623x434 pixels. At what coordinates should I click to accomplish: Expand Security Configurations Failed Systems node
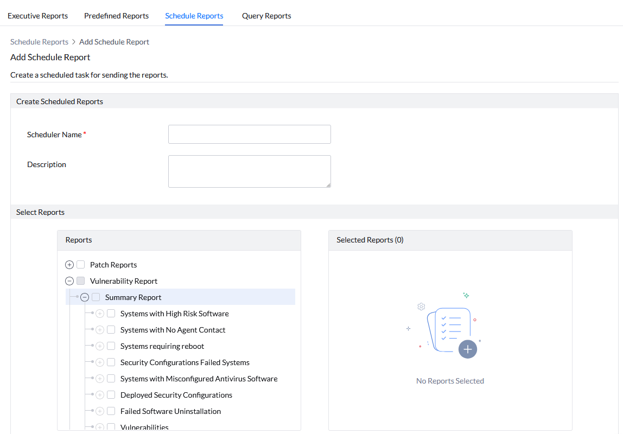coord(99,362)
